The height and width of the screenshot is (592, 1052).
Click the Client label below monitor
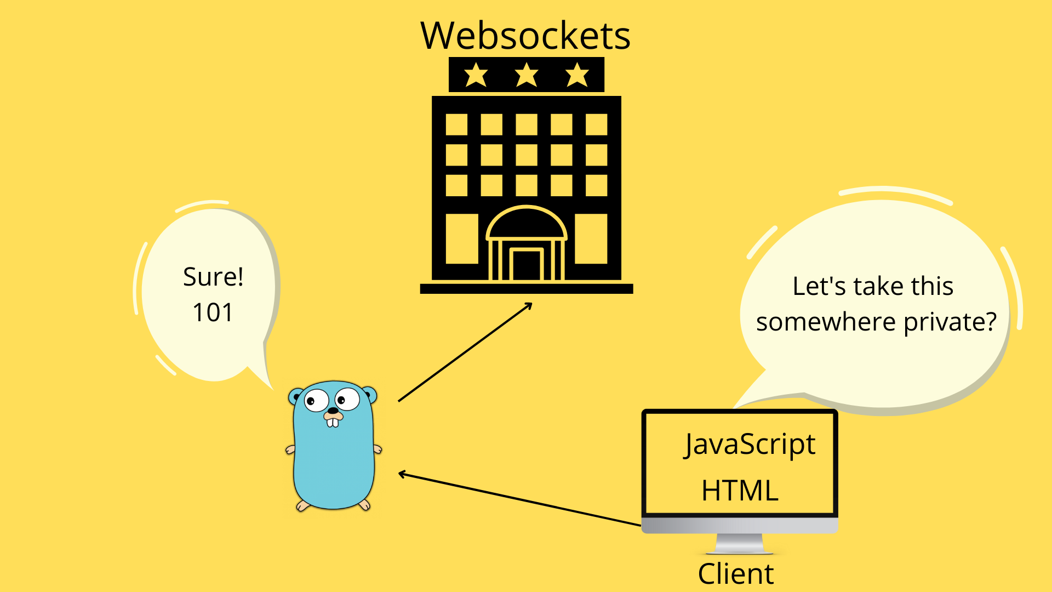735,574
